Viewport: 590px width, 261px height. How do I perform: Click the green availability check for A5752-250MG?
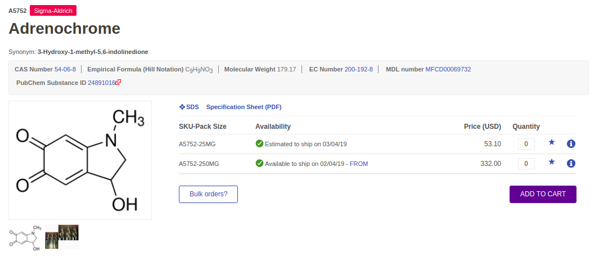pyautogui.click(x=259, y=163)
